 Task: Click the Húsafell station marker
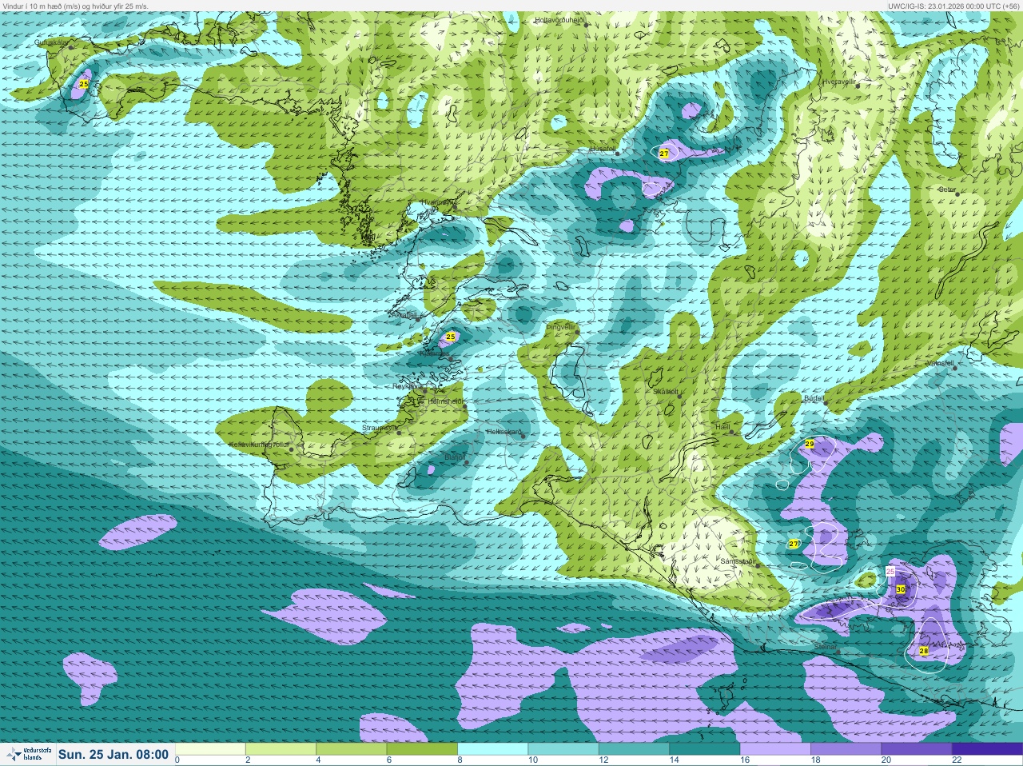pos(617,154)
